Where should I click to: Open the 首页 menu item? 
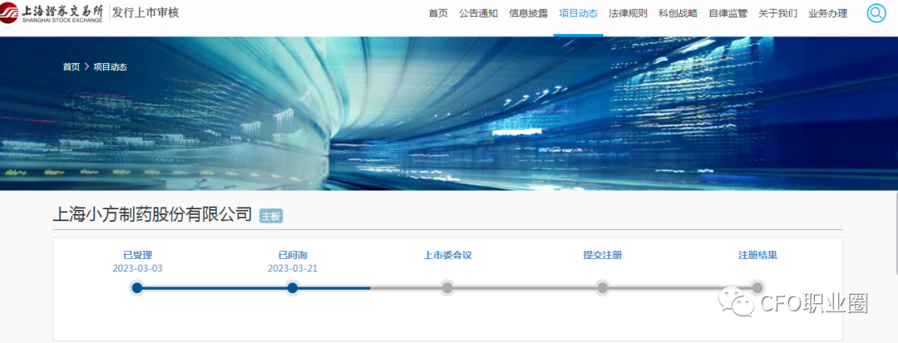pyautogui.click(x=438, y=14)
